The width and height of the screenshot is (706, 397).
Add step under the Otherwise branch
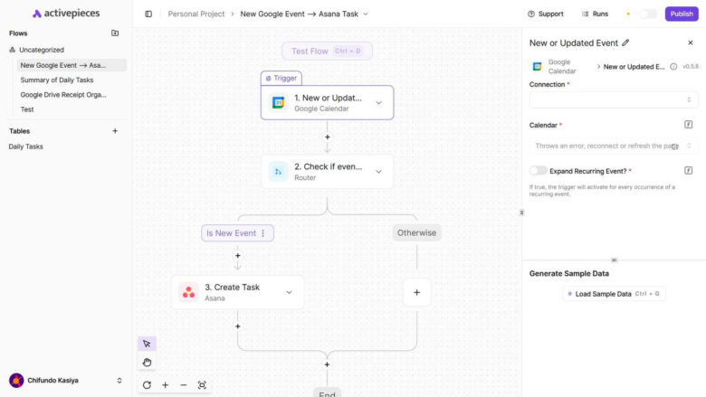click(x=416, y=292)
